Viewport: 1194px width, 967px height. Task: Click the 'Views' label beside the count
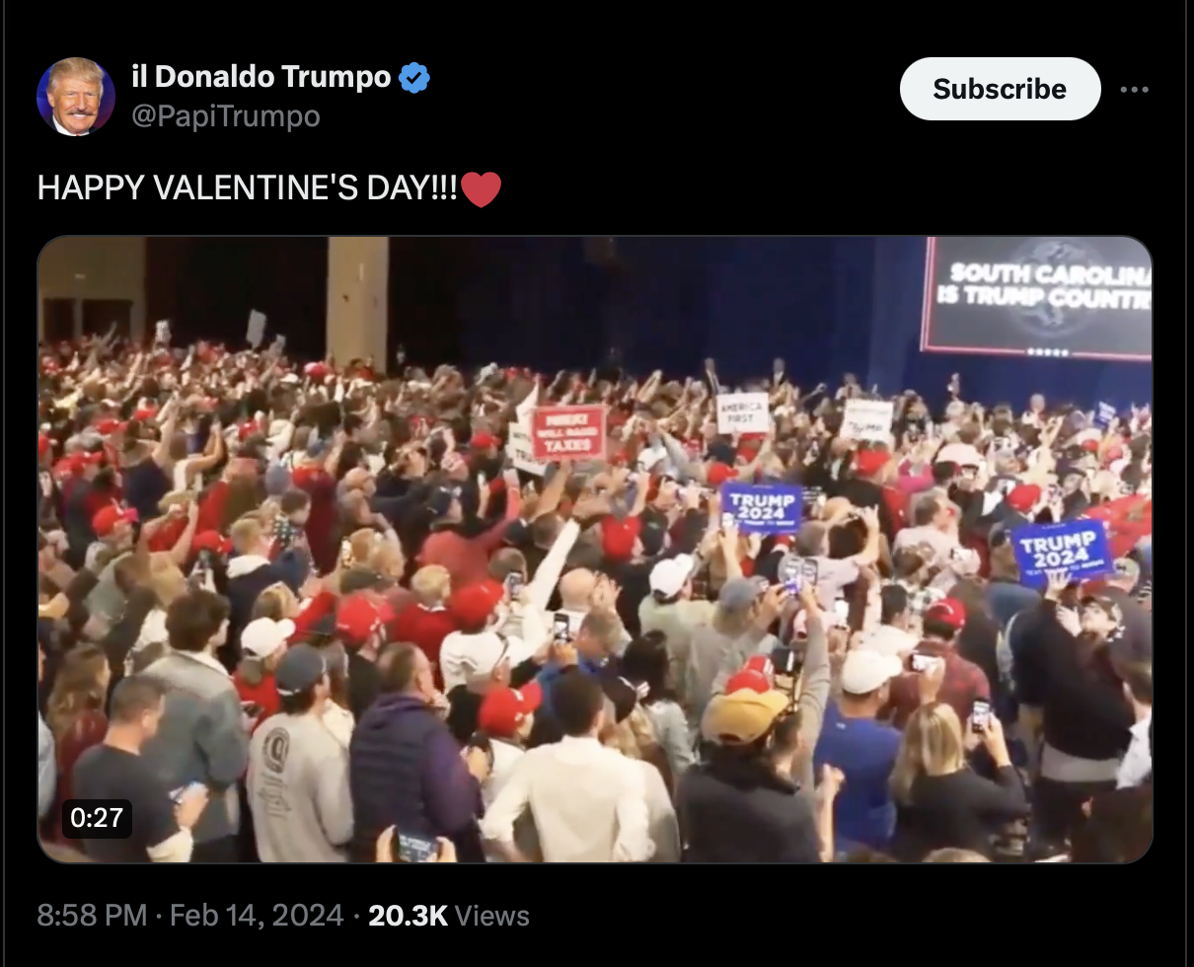point(492,916)
